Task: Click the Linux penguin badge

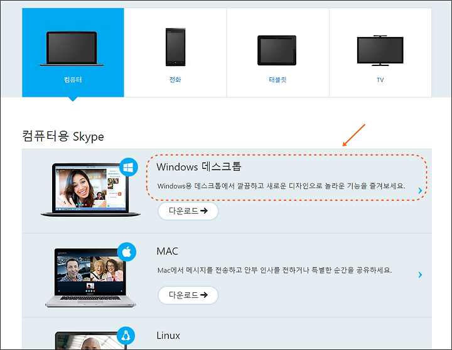Action: point(126,336)
